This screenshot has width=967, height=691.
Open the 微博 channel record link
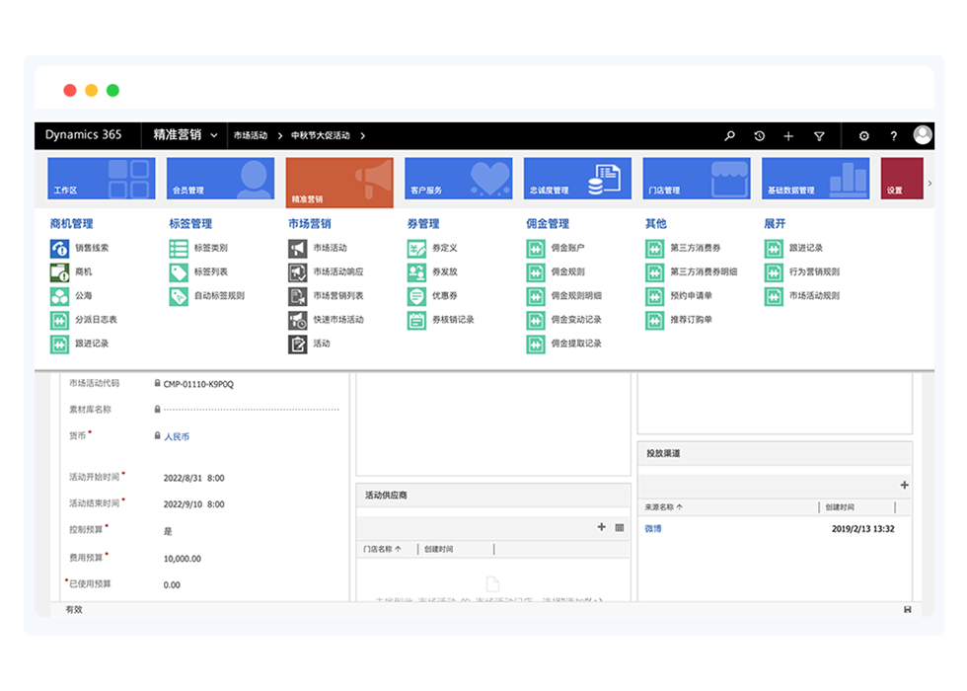(653, 529)
